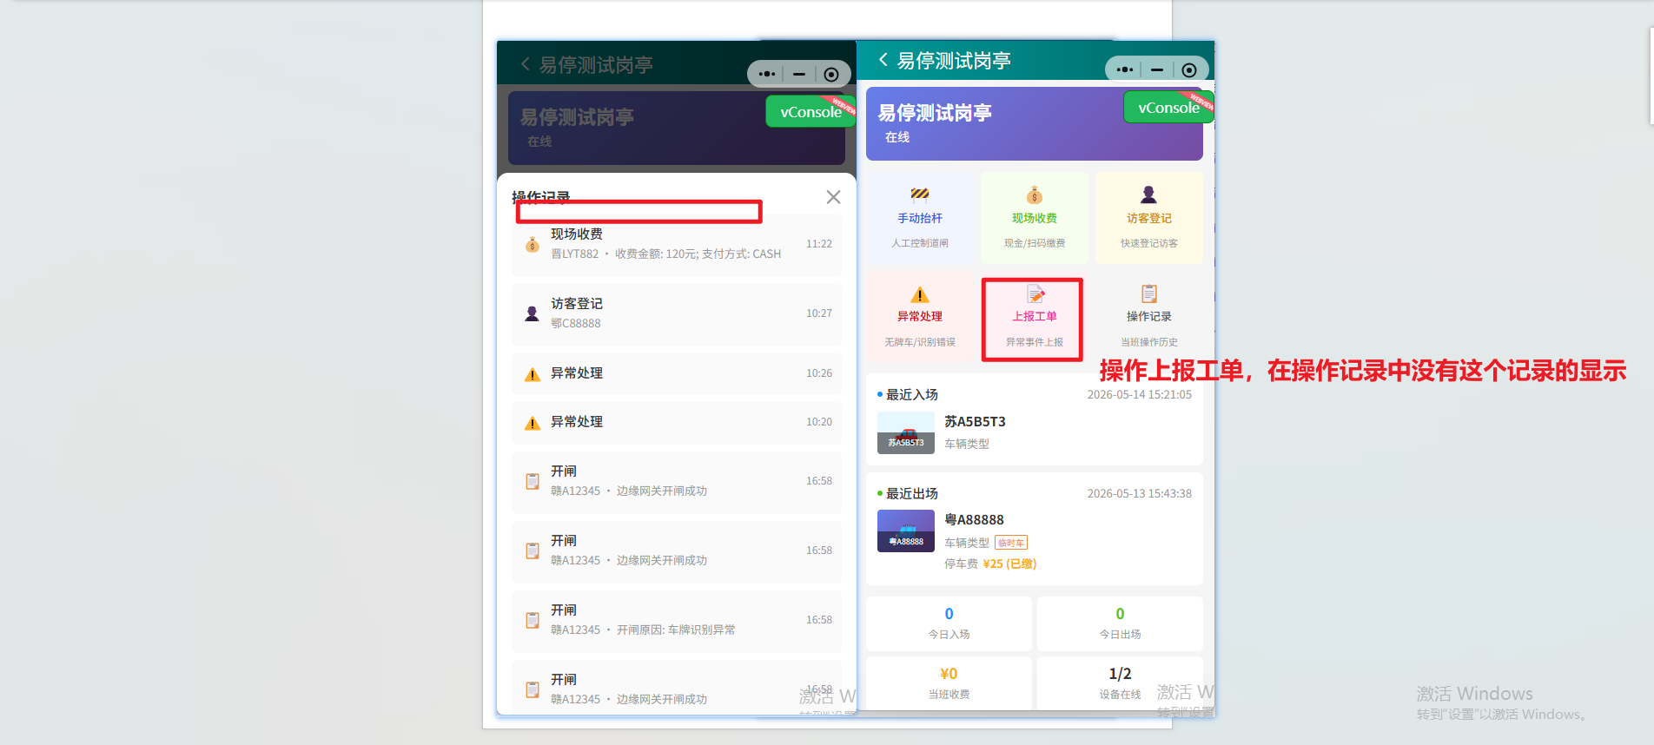Minimize the right panel mini program
This screenshot has height=745, width=1654.
click(x=1157, y=69)
